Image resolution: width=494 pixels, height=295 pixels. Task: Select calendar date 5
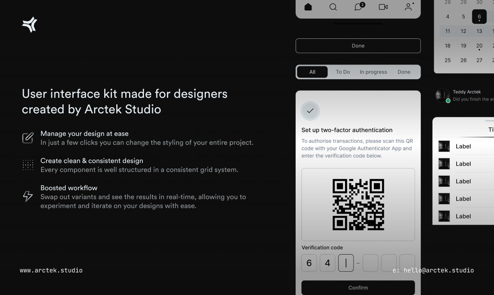(463, 17)
